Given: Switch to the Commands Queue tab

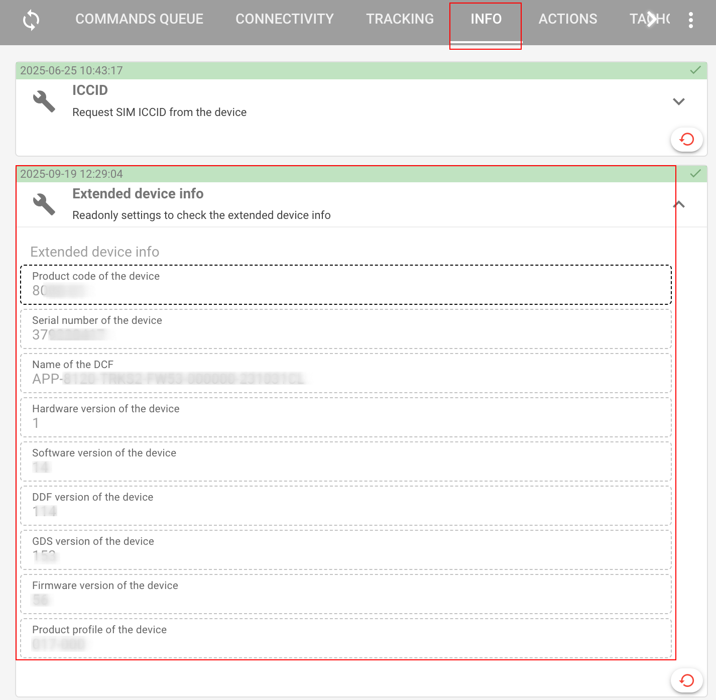Looking at the screenshot, I should (x=139, y=19).
